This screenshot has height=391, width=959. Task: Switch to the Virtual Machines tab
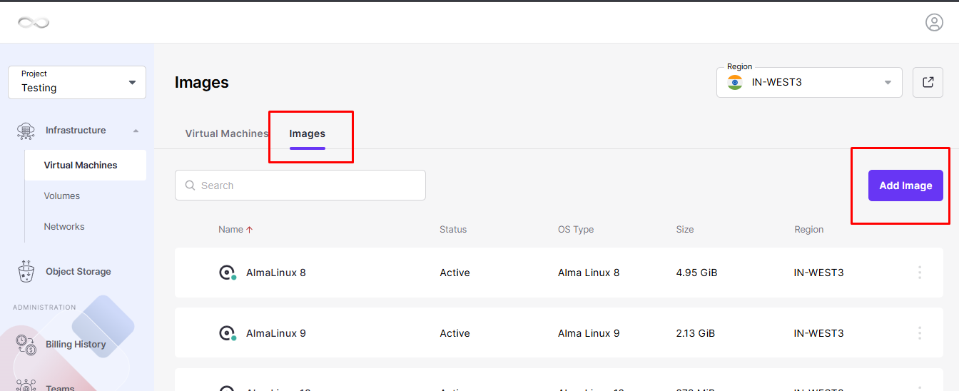[227, 133]
